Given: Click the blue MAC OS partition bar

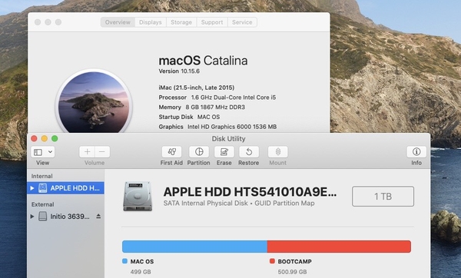Looking at the screenshot, I should [x=194, y=247].
